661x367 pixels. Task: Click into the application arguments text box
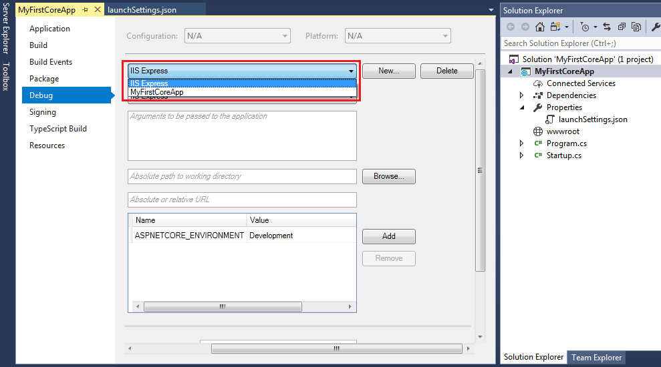[x=242, y=135]
